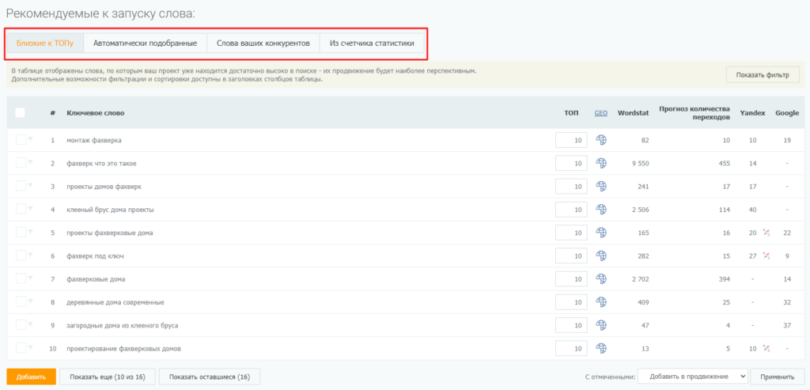
Task: Switch to the 'Слова ваших конкурентов' tab
Action: click(x=263, y=42)
